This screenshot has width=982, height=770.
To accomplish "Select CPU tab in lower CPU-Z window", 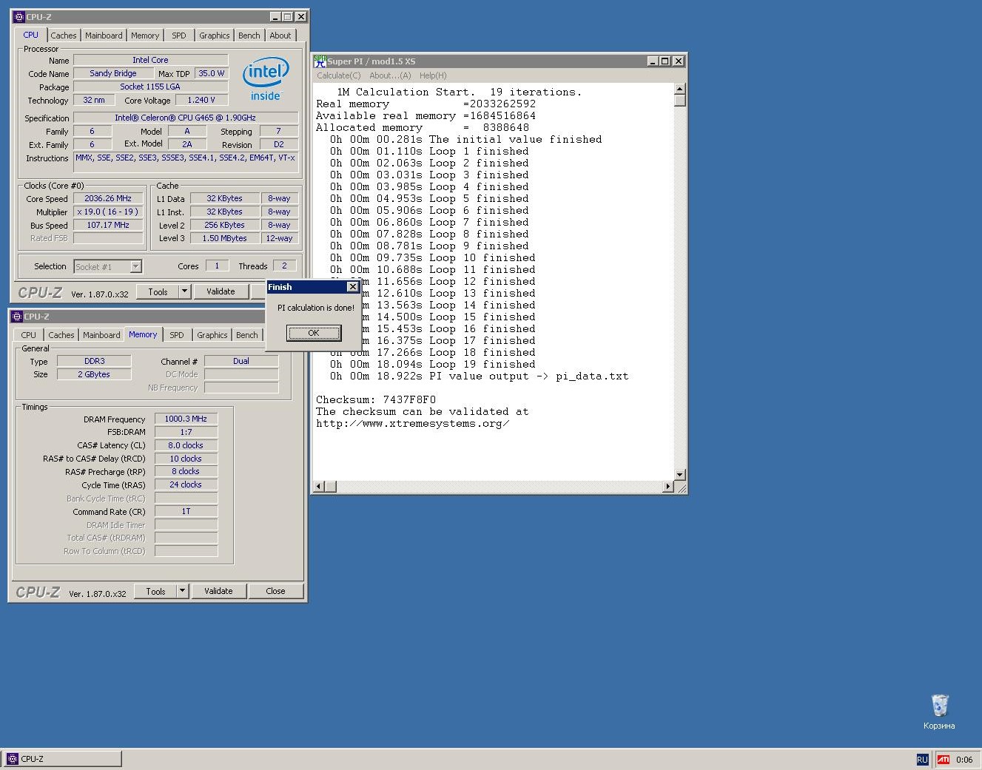I will pyautogui.click(x=29, y=335).
